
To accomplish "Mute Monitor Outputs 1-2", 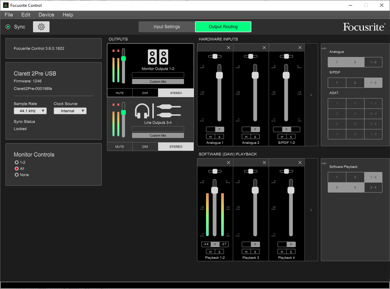I will pyautogui.click(x=120, y=93).
